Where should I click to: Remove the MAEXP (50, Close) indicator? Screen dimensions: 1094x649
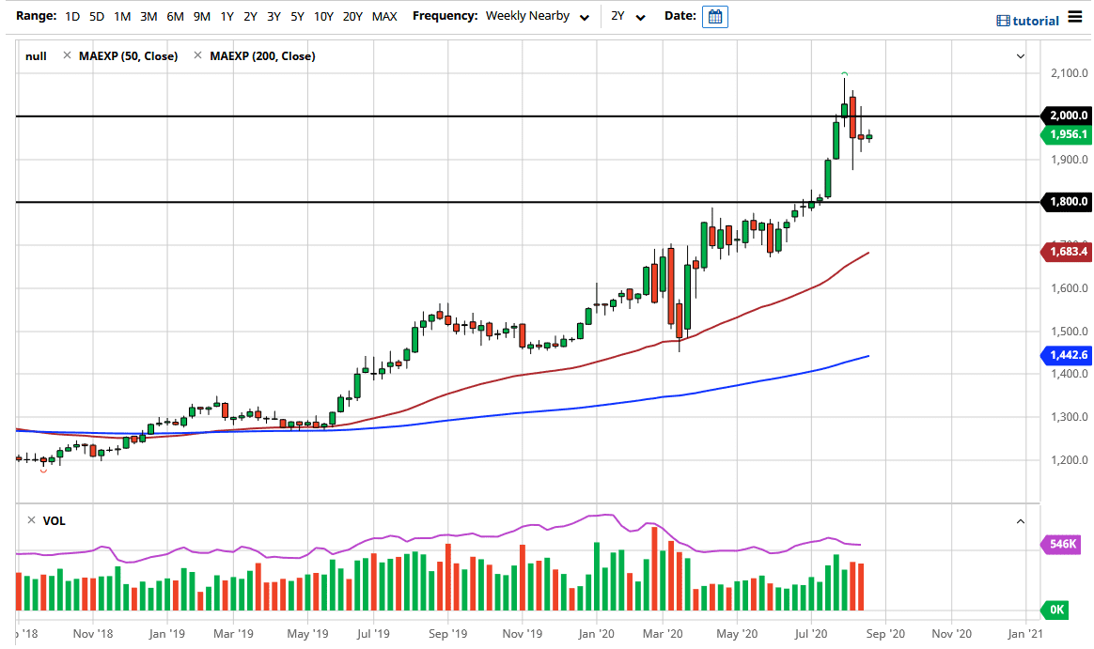pyautogui.click(x=67, y=56)
